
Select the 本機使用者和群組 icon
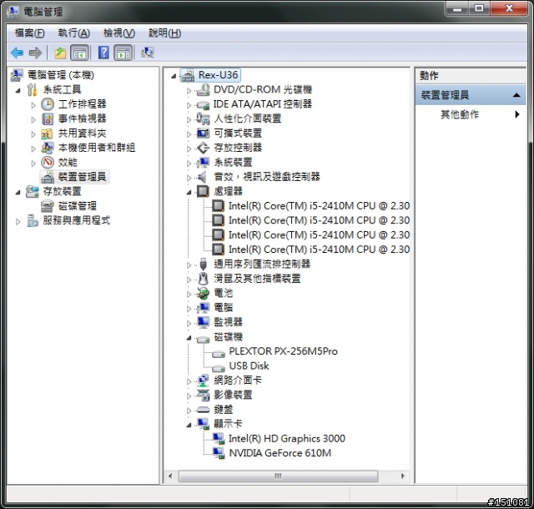(47, 148)
